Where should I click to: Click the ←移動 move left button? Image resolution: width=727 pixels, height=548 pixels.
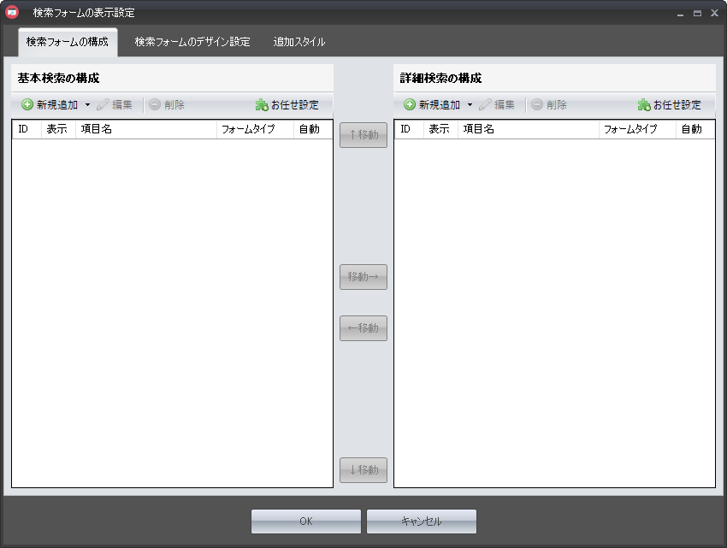point(363,328)
